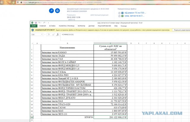190x122 pixels.
Task: Click the Undo arrow in Excel
Action: [x=39, y=22]
